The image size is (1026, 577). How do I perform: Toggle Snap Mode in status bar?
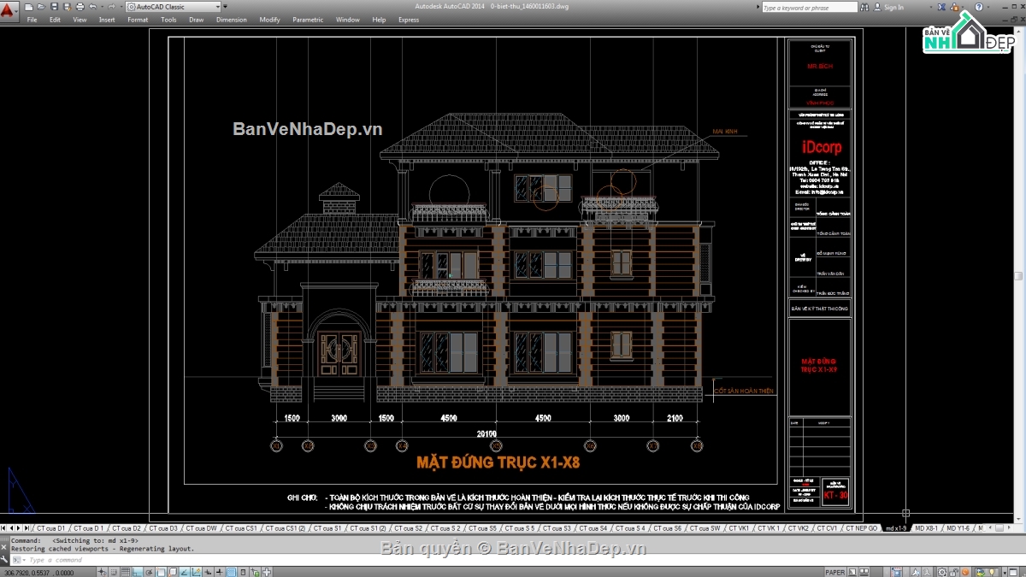(x=114, y=572)
